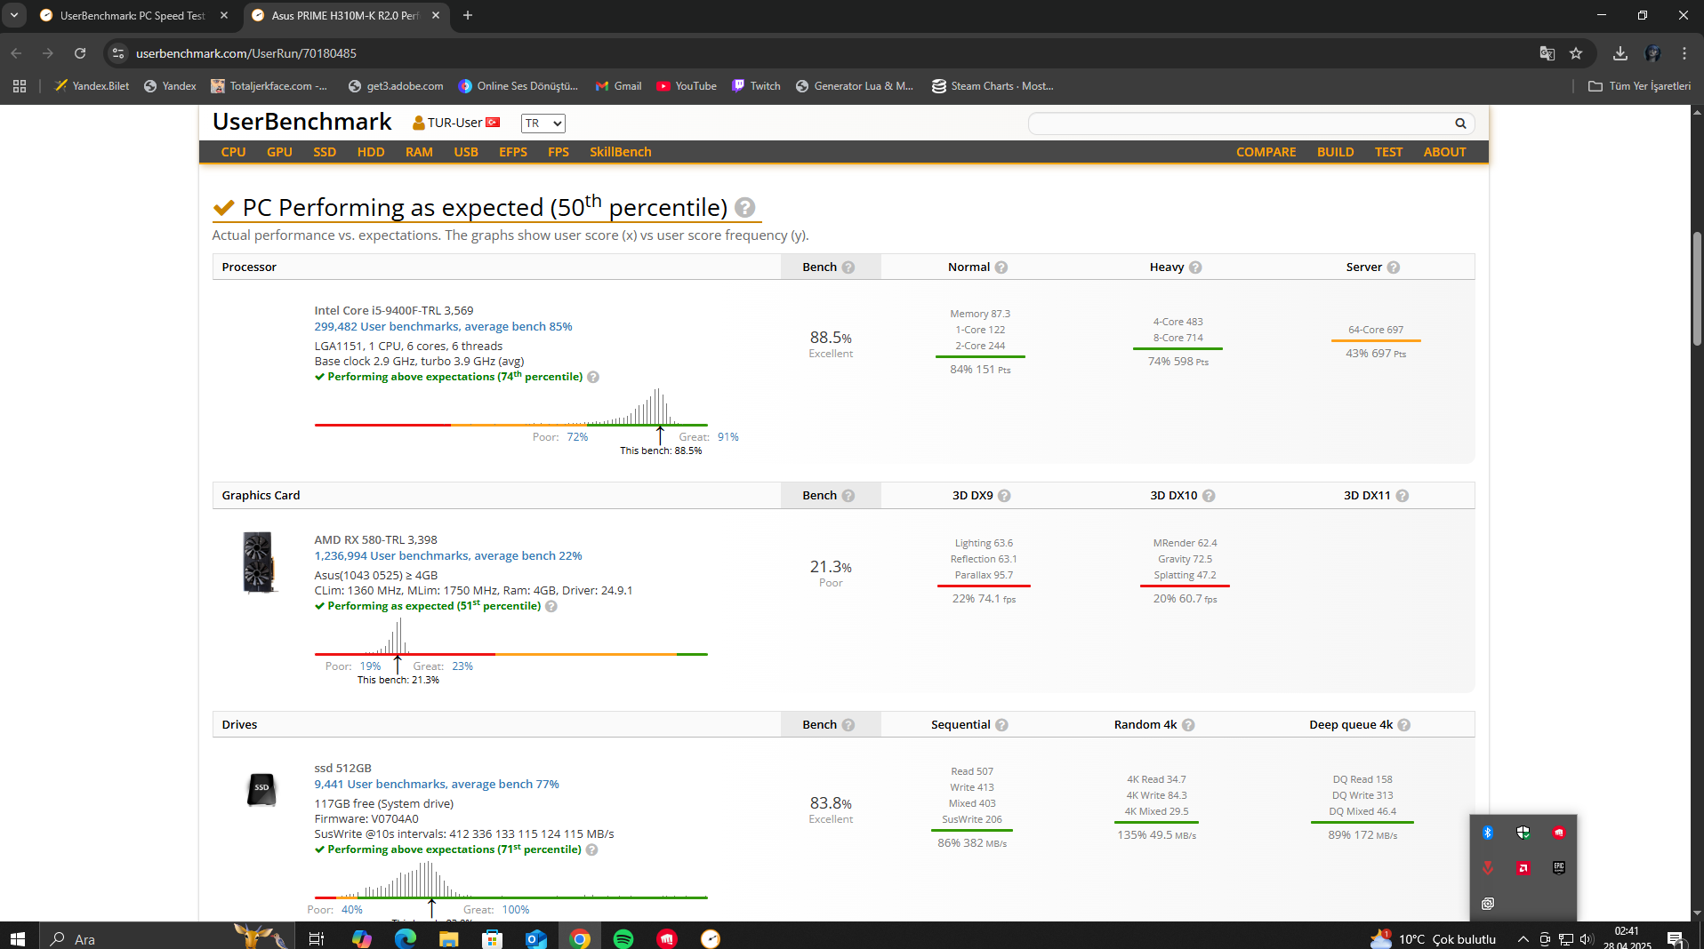Open Chrome downloads icon

coord(1620,53)
